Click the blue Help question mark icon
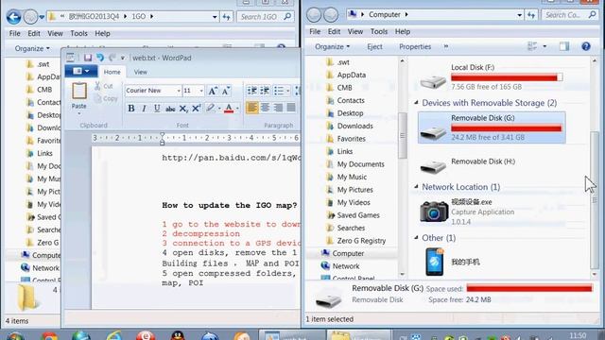The image size is (605, 340). (x=586, y=46)
